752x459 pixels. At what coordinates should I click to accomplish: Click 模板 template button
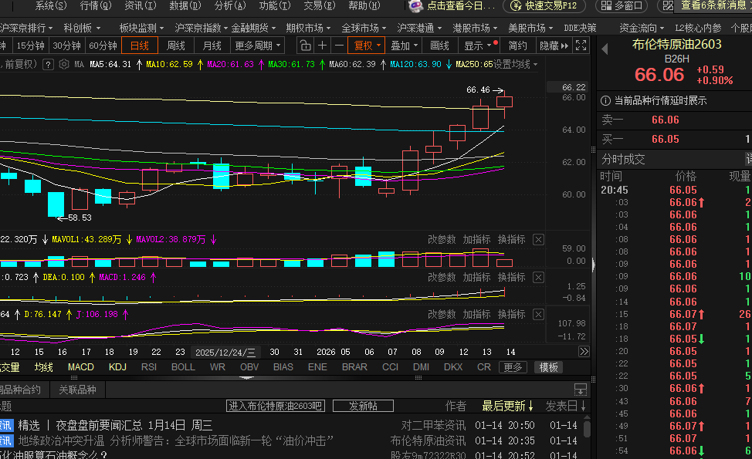(549, 367)
